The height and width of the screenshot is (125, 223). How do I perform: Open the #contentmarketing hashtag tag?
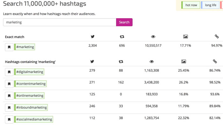tap(31, 84)
